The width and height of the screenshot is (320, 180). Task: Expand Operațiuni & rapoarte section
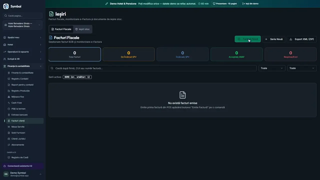pos(22,52)
